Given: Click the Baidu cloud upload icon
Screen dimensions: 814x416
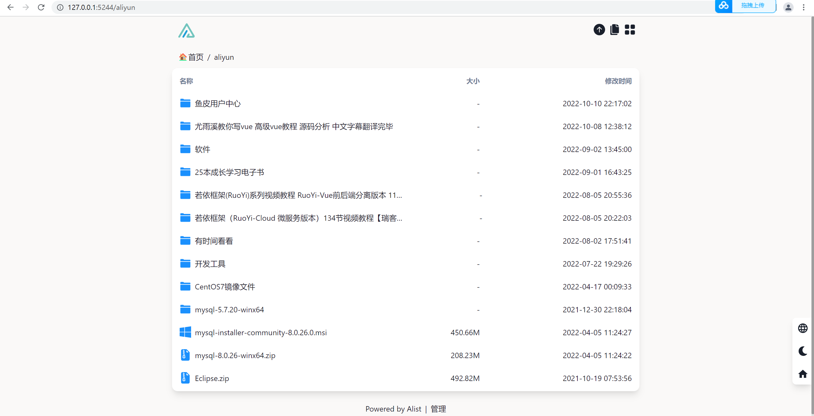Looking at the screenshot, I should point(723,6).
